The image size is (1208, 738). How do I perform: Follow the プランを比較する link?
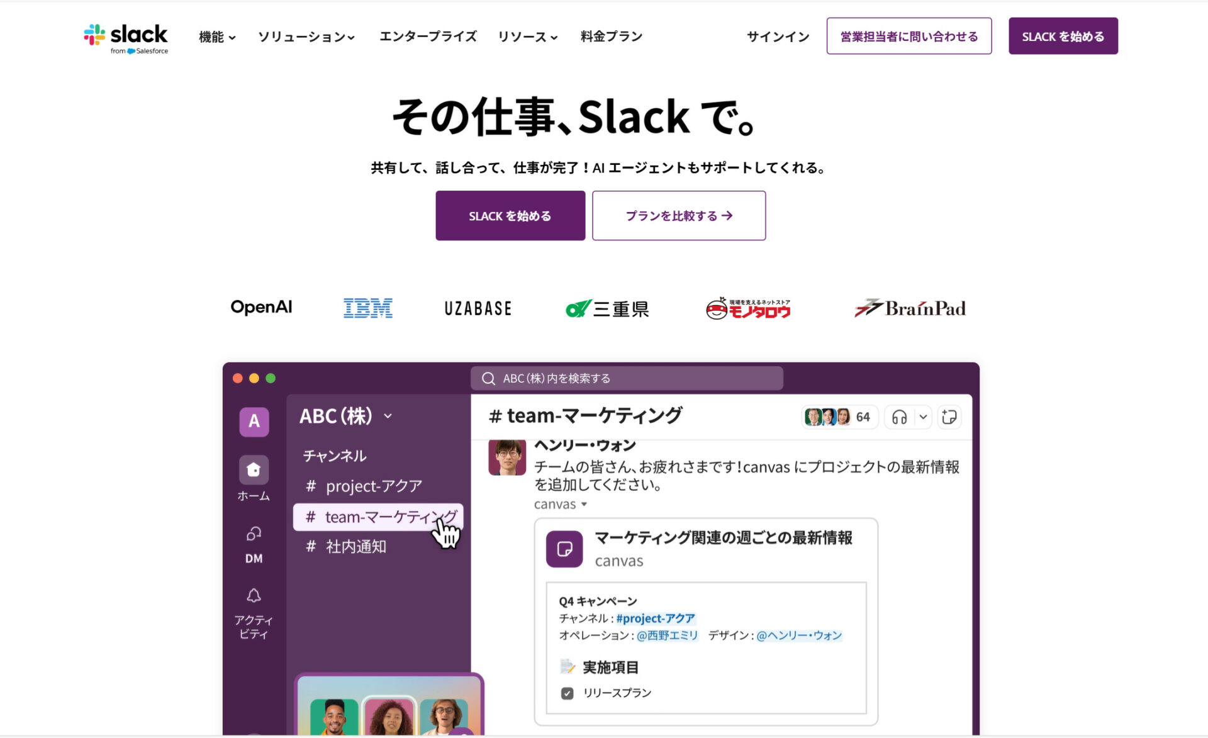(678, 215)
